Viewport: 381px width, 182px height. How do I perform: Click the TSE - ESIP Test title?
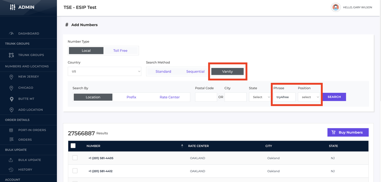coord(80,7)
